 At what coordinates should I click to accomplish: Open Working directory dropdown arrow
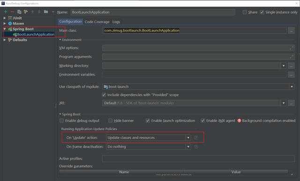(283, 65)
